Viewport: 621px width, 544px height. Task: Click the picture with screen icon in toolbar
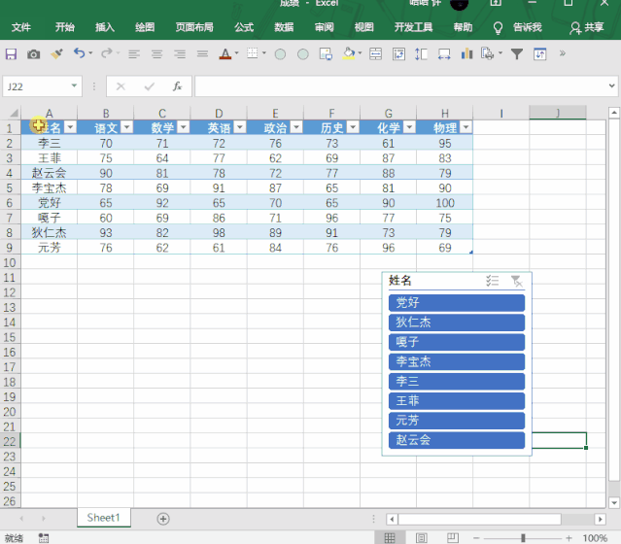tap(326, 53)
